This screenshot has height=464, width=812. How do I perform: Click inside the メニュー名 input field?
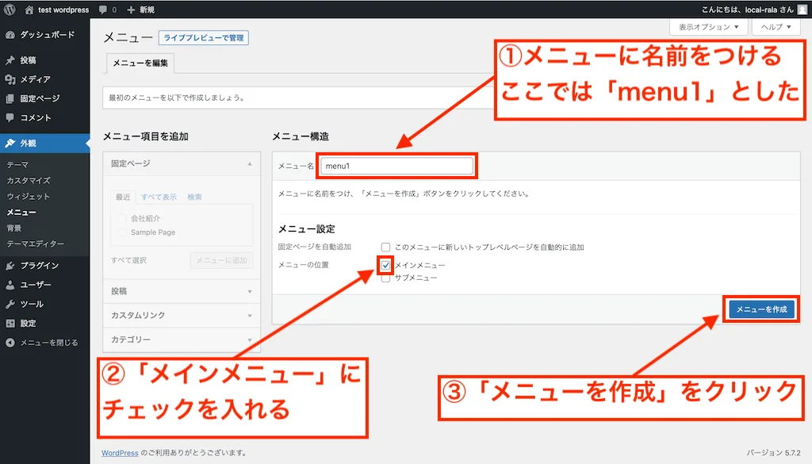pyautogui.click(x=396, y=166)
